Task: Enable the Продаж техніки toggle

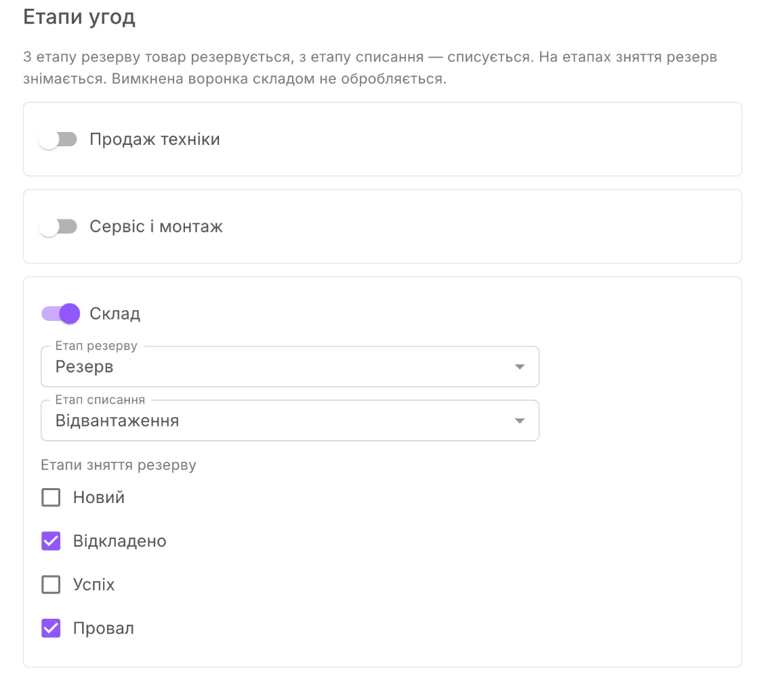Action: click(x=58, y=139)
